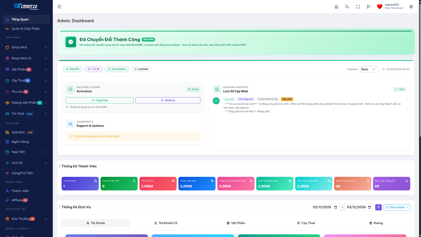Image resolution: width=421 pixels, height=237 pixels.
Task: Click the home icon in the top bar
Action: [x=336, y=6]
